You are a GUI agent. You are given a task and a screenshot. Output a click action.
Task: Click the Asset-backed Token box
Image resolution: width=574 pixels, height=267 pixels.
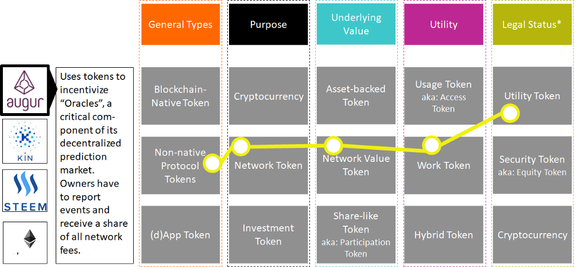(x=356, y=96)
